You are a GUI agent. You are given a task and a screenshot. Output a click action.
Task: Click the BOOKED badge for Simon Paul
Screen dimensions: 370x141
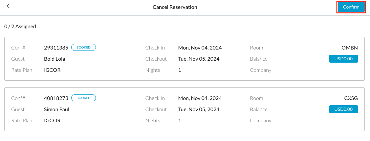coord(83,98)
